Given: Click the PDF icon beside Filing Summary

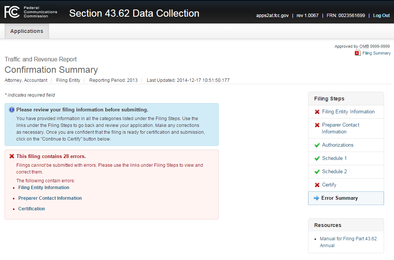Looking at the screenshot, I should [x=357, y=53].
